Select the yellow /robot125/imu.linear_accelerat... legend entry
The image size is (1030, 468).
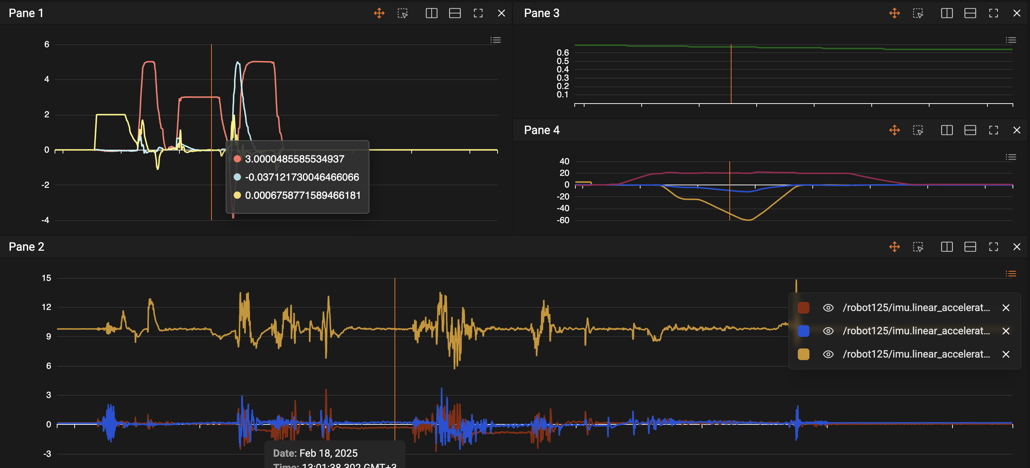coord(916,354)
